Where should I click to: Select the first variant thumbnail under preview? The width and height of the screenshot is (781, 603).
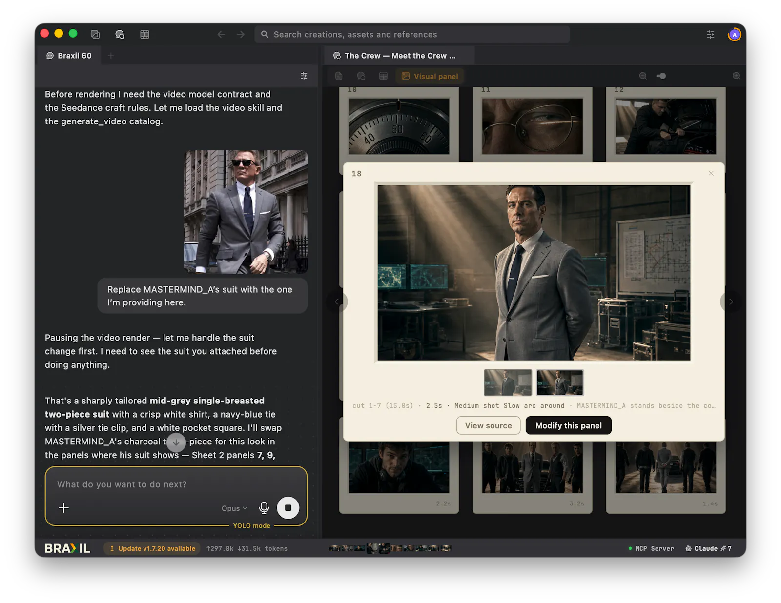tap(508, 382)
